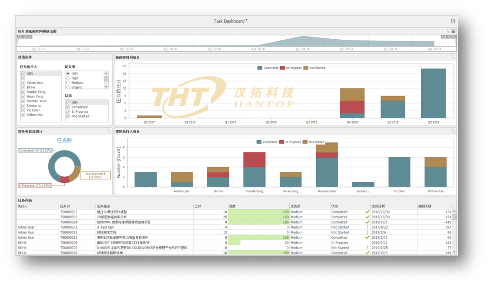The image size is (489, 287).
Task: Clear master filter on 按照执行人统计 chart
Action: (453, 131)
